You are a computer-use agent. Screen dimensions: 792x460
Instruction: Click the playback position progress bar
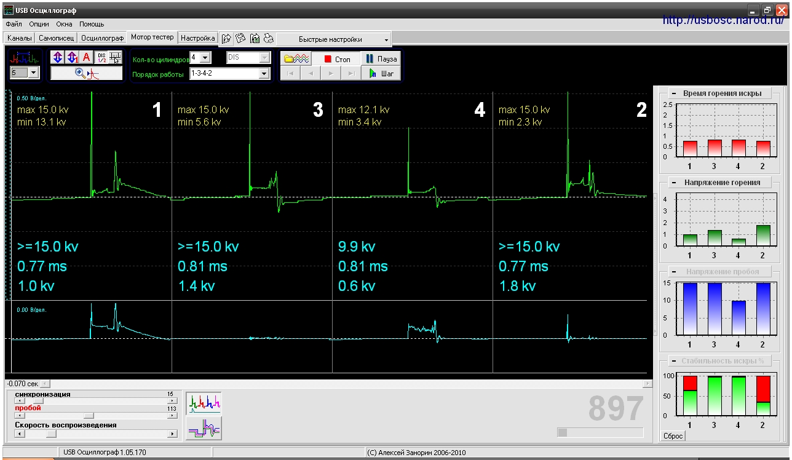(x=600, y=432)
